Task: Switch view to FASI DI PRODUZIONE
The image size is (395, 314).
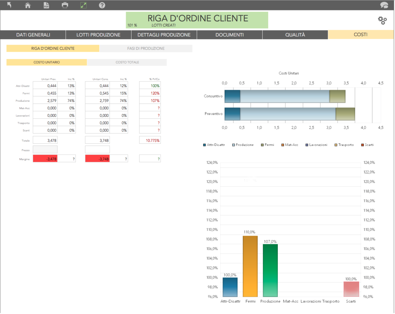Action: pyautogui.click(x=146, y=49)
